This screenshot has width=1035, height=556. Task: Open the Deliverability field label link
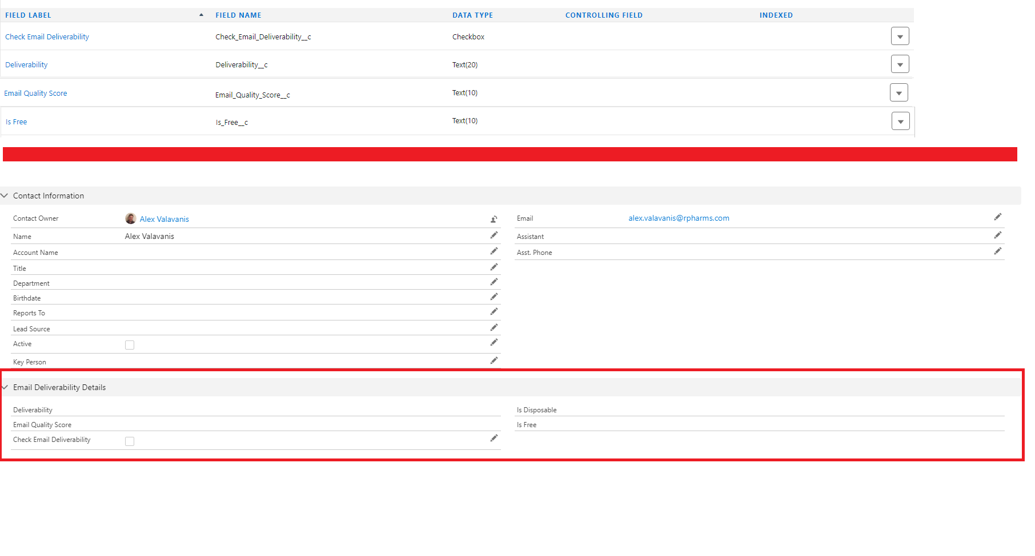[x=26, y=65]
